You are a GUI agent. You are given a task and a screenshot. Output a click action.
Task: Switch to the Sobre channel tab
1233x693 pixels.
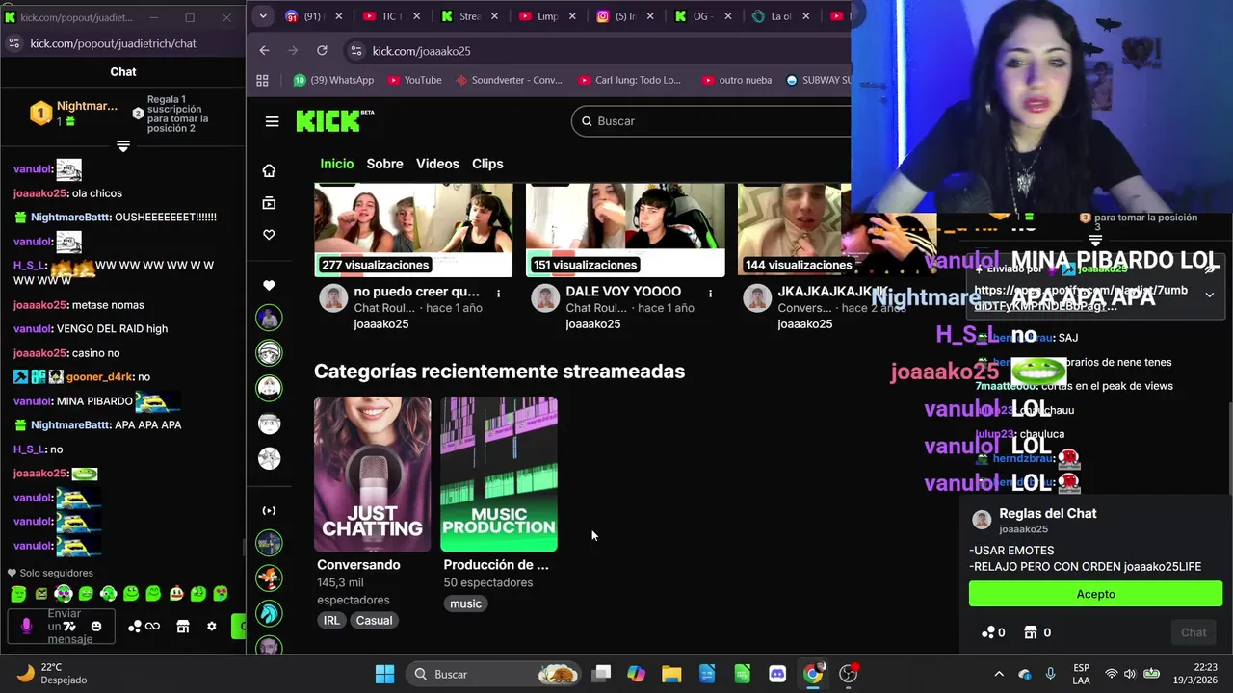click(384, 164)
